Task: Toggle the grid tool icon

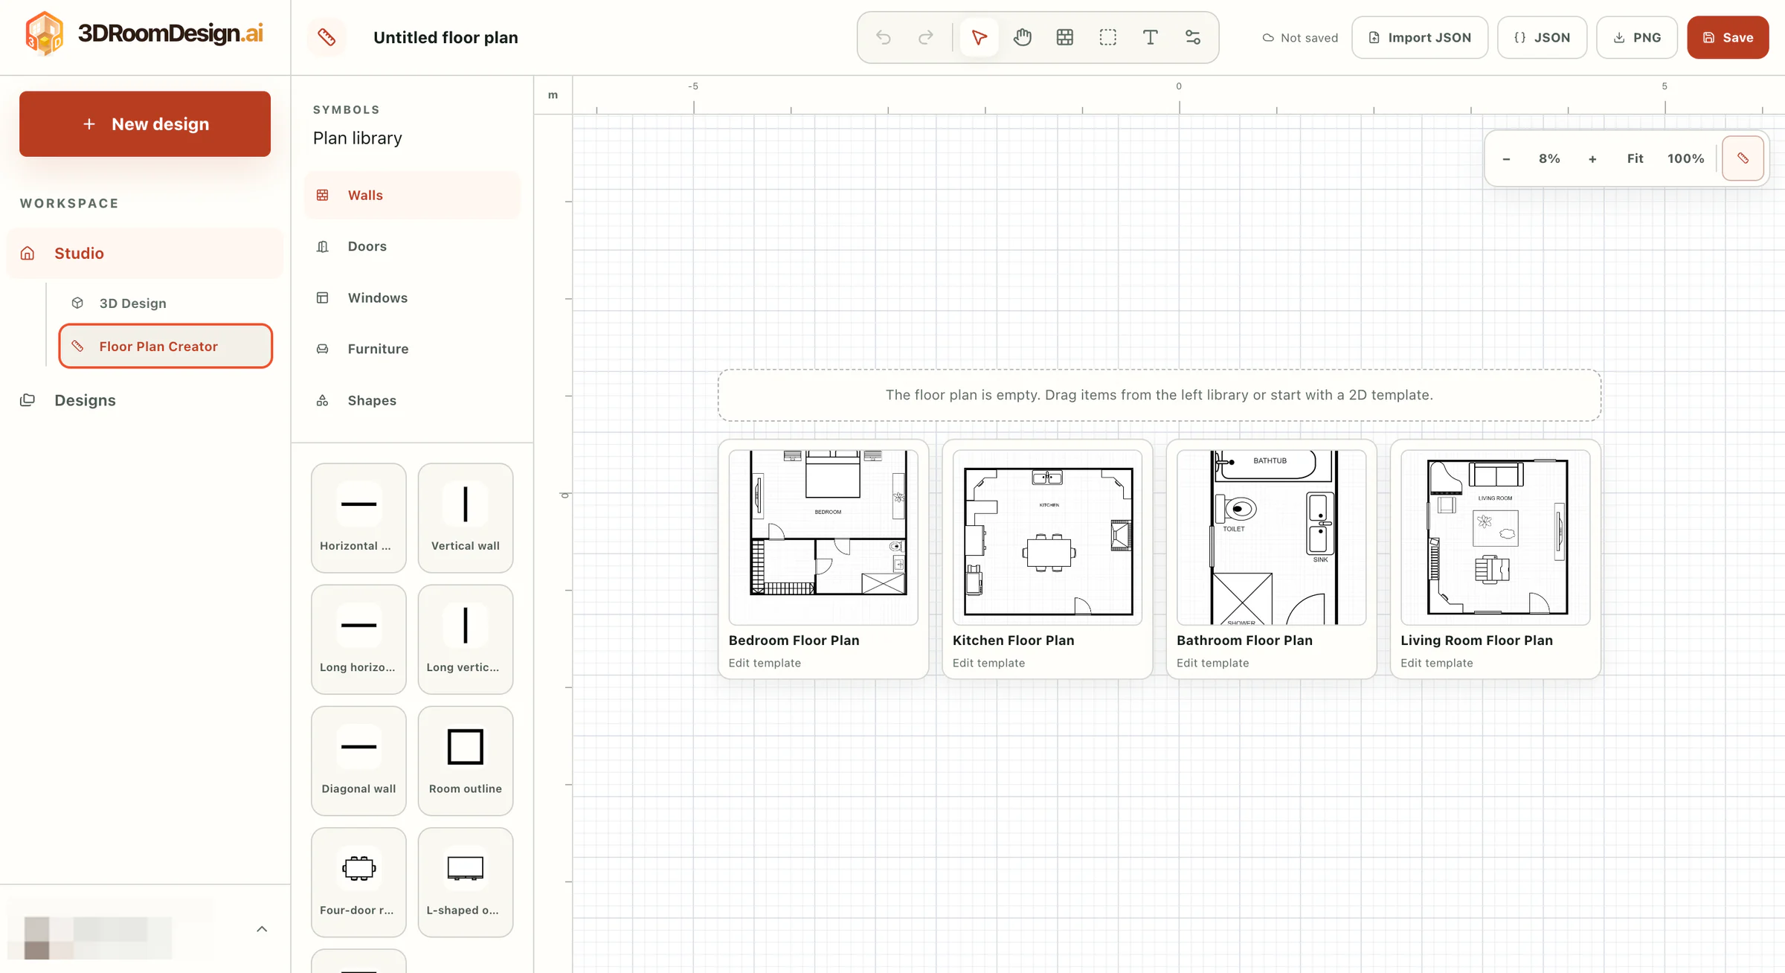Action: [1065, 37]
